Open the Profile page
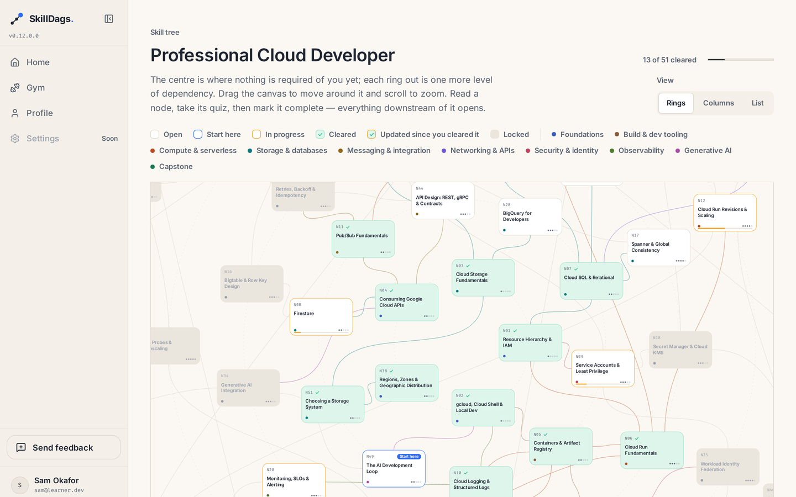 click(64, 113)
